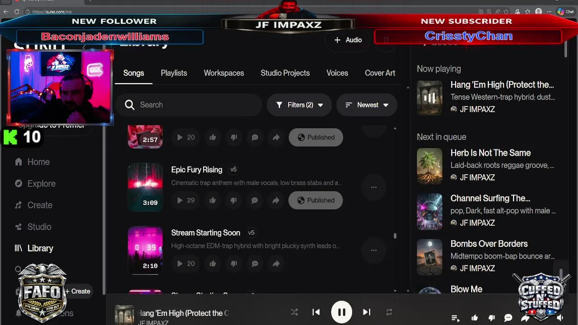Like the currently playing song in player bar

click(475, 318)
